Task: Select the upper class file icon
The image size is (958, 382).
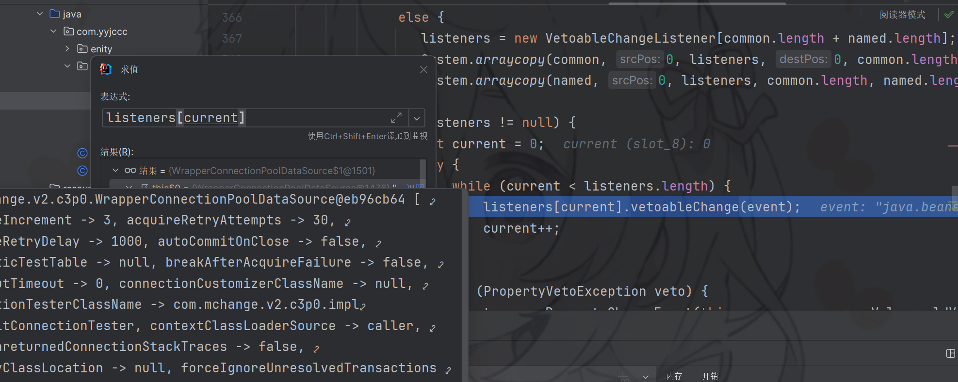Action: [82, 153]
